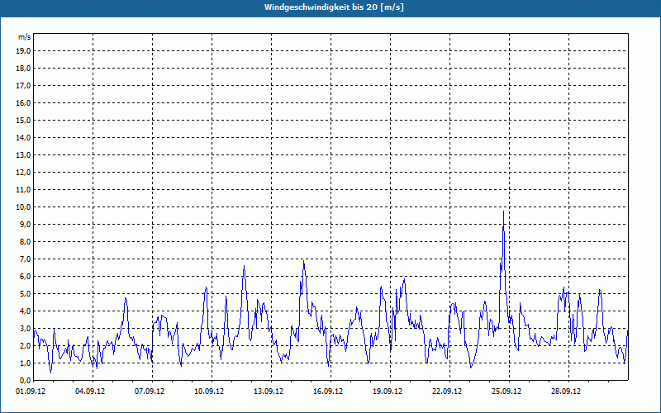Click the 13.09.12 date label
661x413 pixels.
pos(268,391)
